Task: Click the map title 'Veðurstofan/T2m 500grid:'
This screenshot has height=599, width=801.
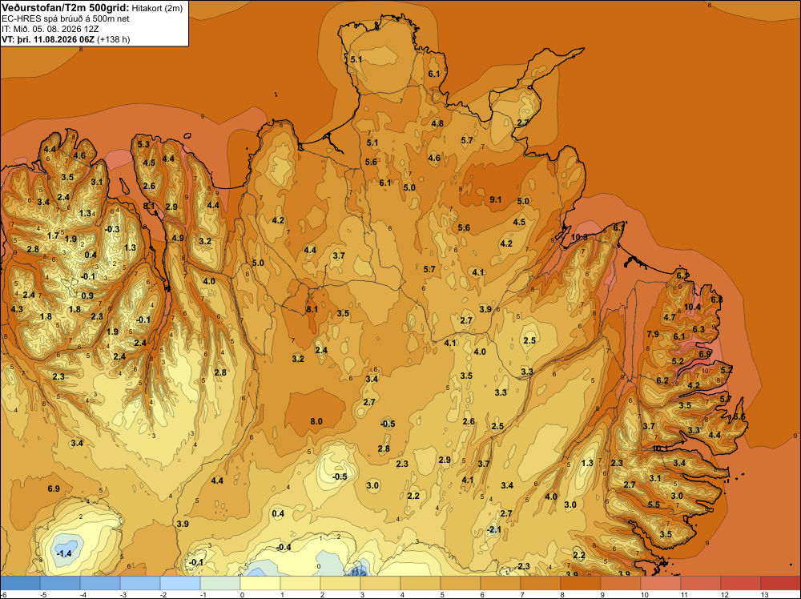Action: click(66, 7)
